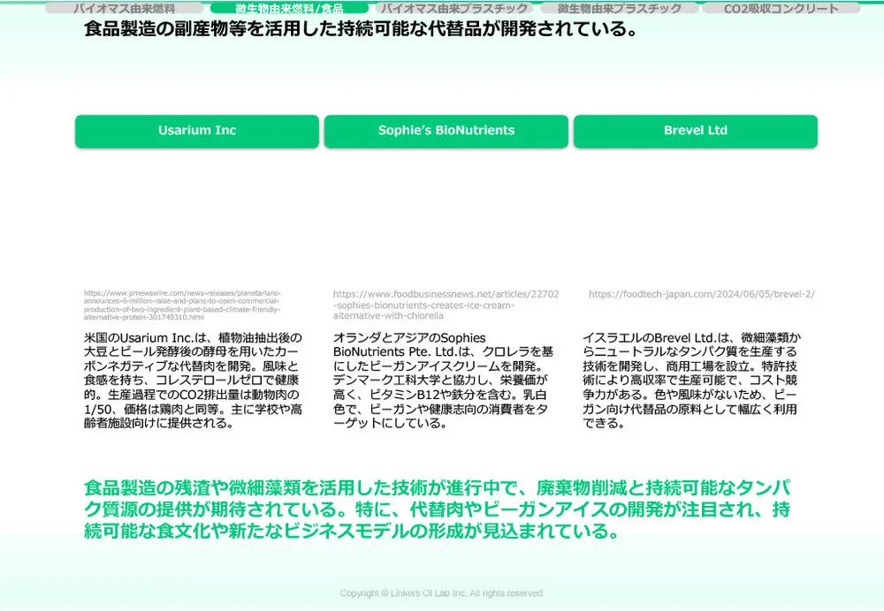Click the slide headline about 食品製造の副産物
The width and height of the screenshot is (884, 611).
tap(361, 30)
